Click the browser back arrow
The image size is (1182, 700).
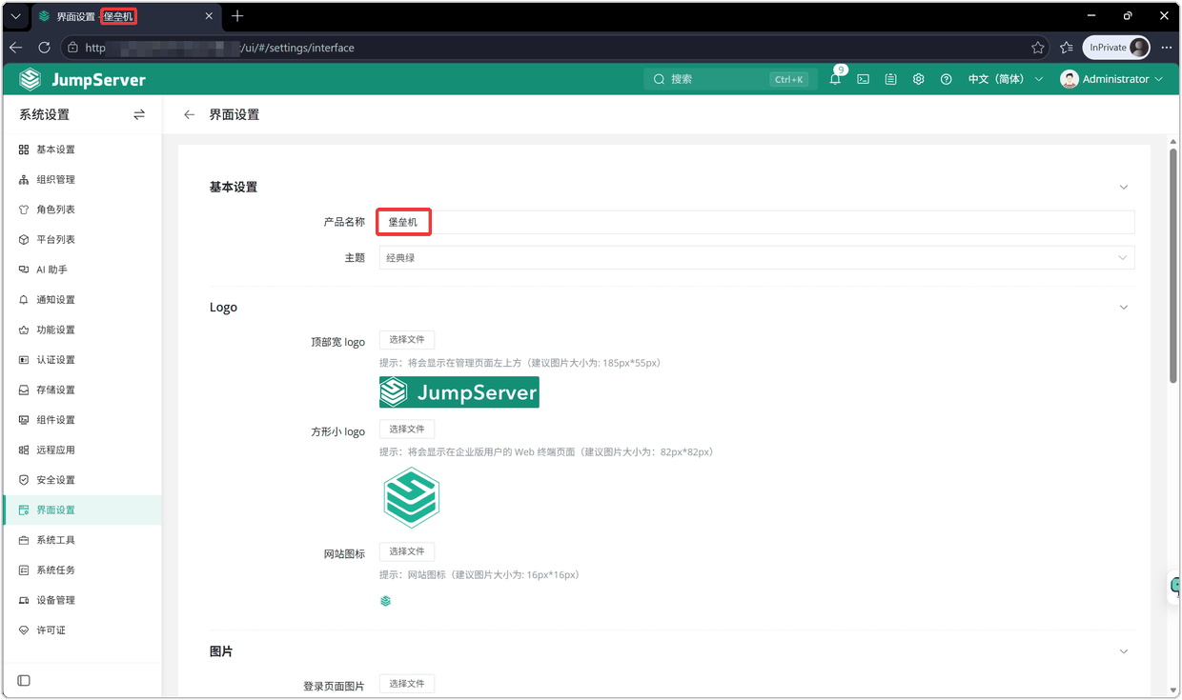pos(16,48)
